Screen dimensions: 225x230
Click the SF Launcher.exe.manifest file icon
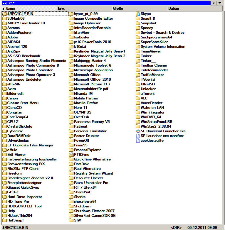(138, 136)
